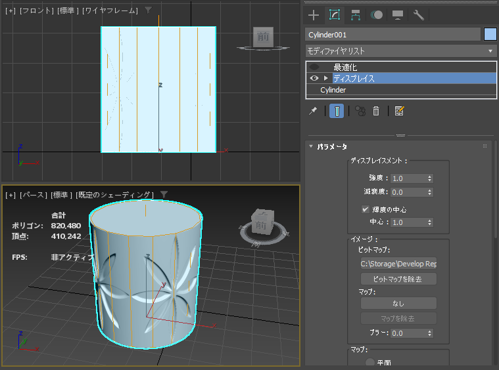The width and height of the screenshot is (499, 370).
Task: Click the 強度 spinner arrows
Action: click(x=429, y=178)
